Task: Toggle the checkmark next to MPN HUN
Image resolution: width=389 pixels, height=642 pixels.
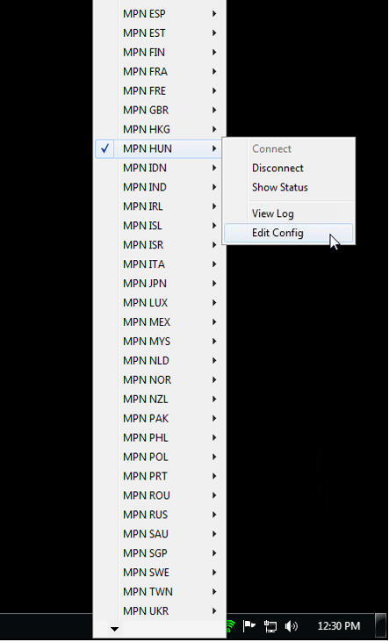Action: [104, 148]
